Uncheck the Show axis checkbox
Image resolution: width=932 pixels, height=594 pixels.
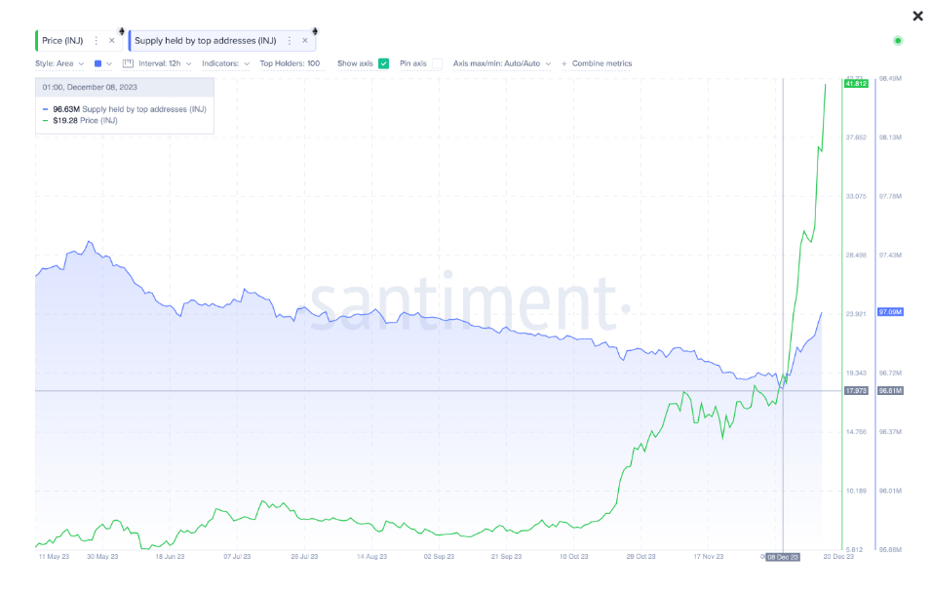coord(383,63)
